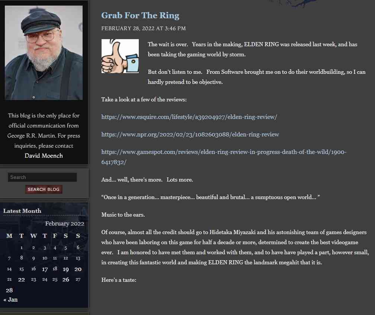This screenshot has width=375, height=315.
Task: Focus the blog Search input field
Action: (42, 177)
